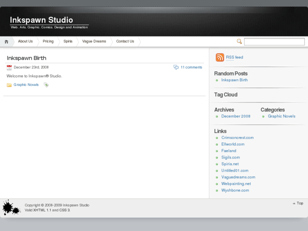Click the magnifying glass search icon

[x=239, y=42]
